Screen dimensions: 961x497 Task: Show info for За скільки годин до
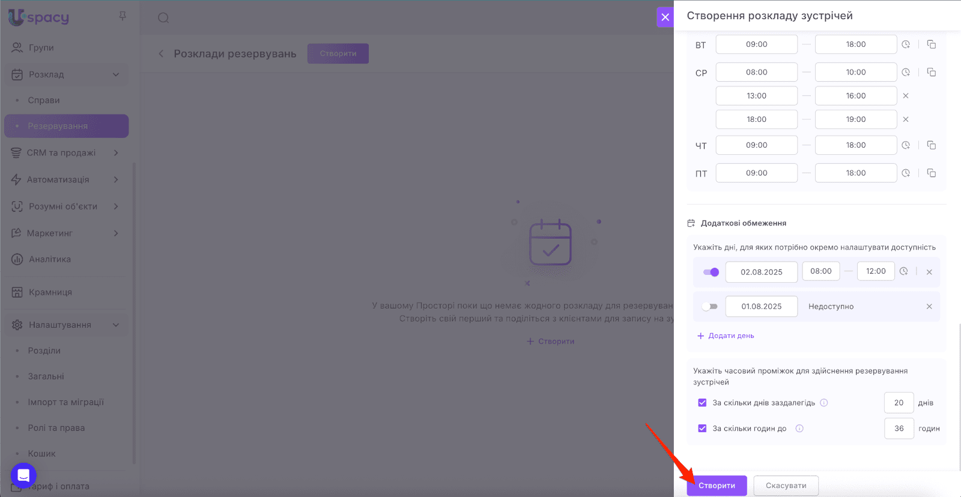[x=799, y=429]
